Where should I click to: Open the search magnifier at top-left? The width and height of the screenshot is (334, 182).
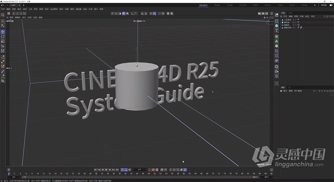coord(3,15)
